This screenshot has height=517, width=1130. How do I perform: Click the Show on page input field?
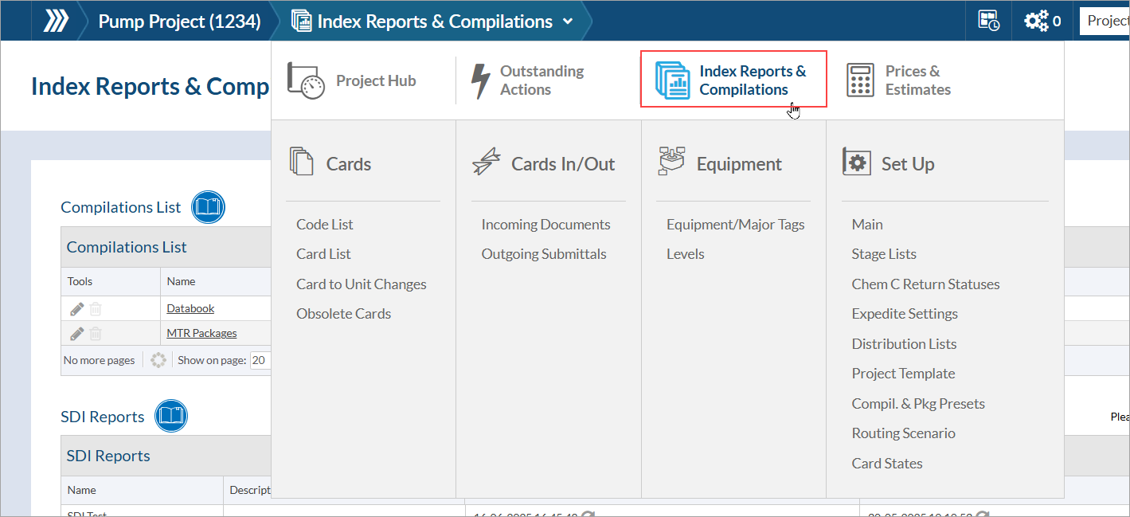pyautogui.click(x=260, y=360)
